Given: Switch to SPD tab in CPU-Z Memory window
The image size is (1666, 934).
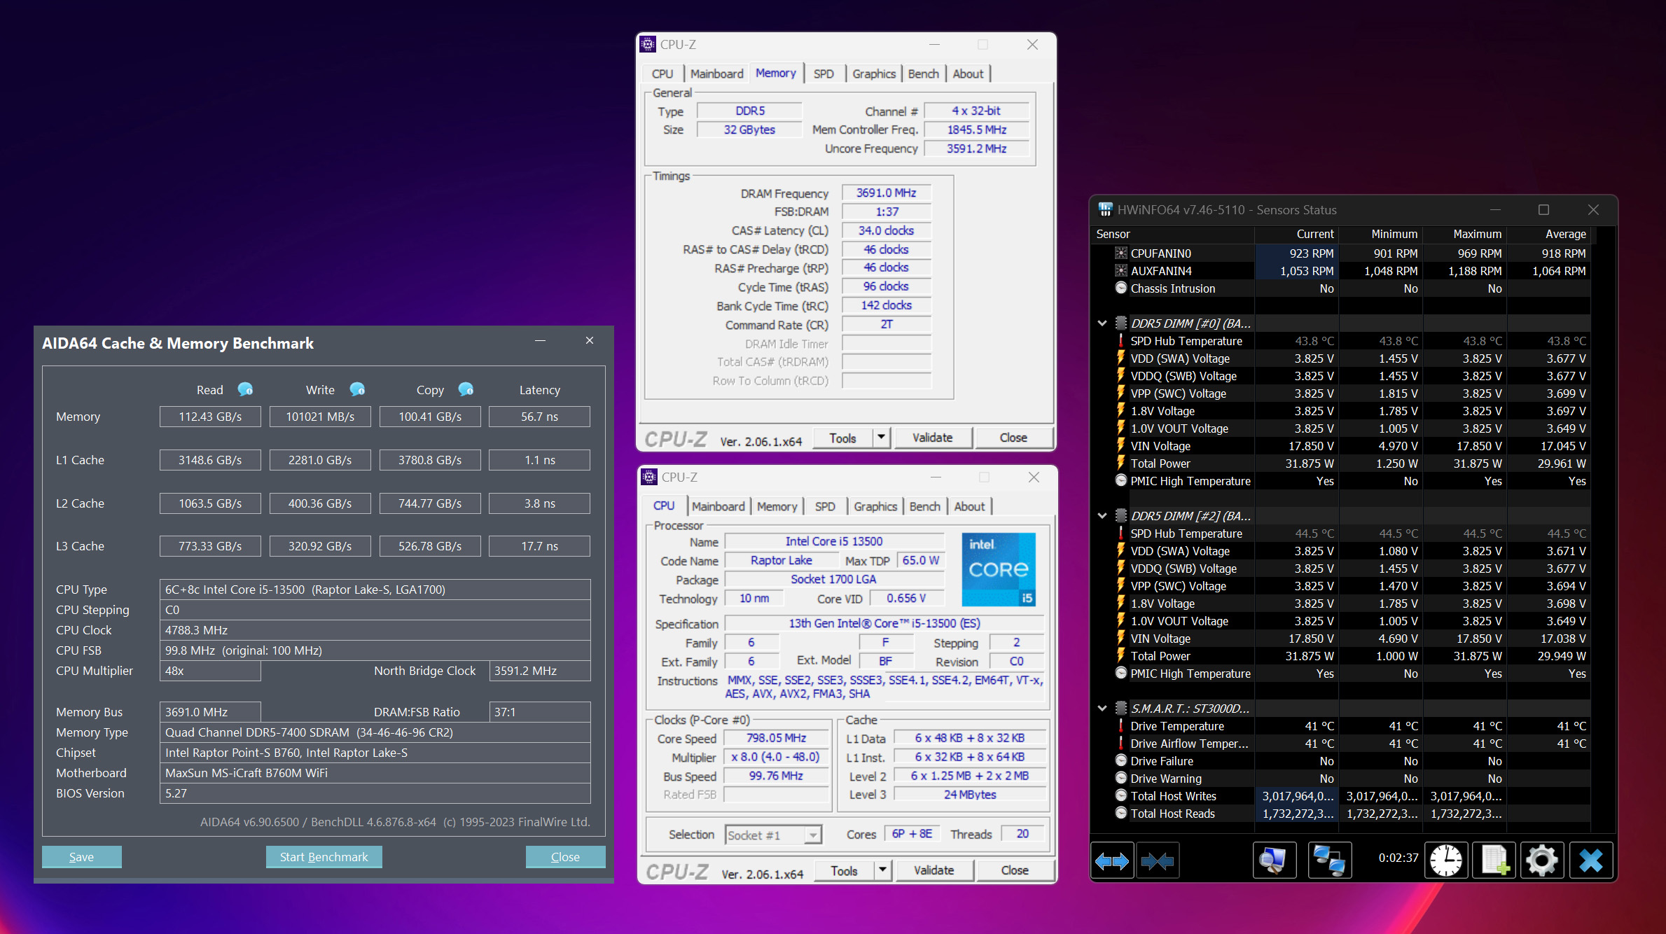Looking at the screenshot, I should coord(824,74).
